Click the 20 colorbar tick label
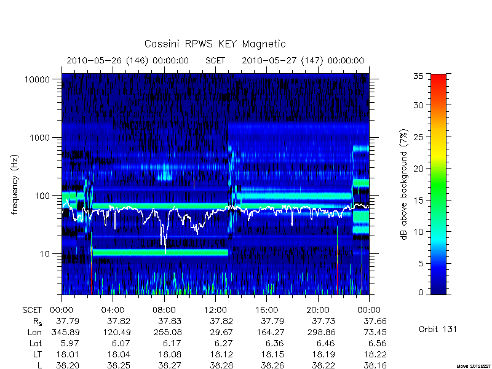 tap(418, 169)
